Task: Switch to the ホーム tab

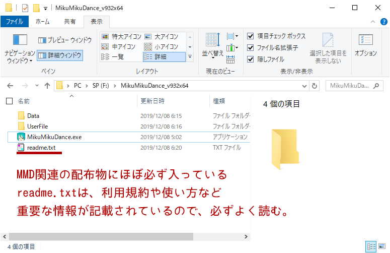Action: pos(42,22)
